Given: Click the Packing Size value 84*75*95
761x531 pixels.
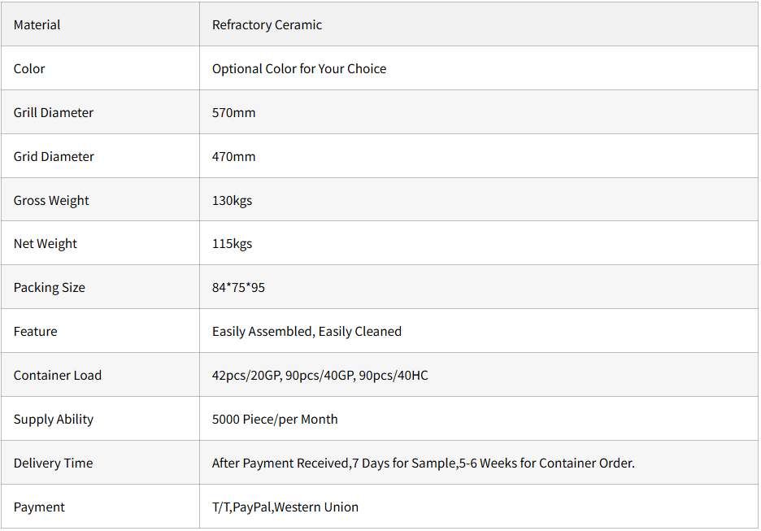Looking at the screenshot, I should [238, 288].
